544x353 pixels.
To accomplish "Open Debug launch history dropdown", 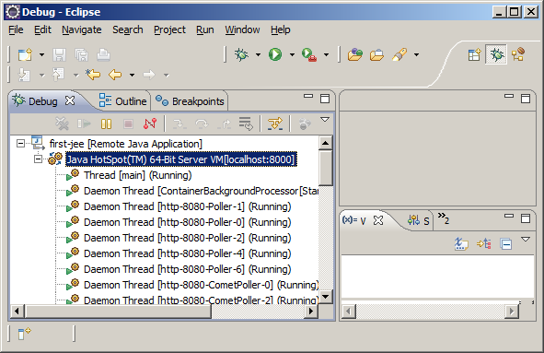I will (x=258, y=54).
